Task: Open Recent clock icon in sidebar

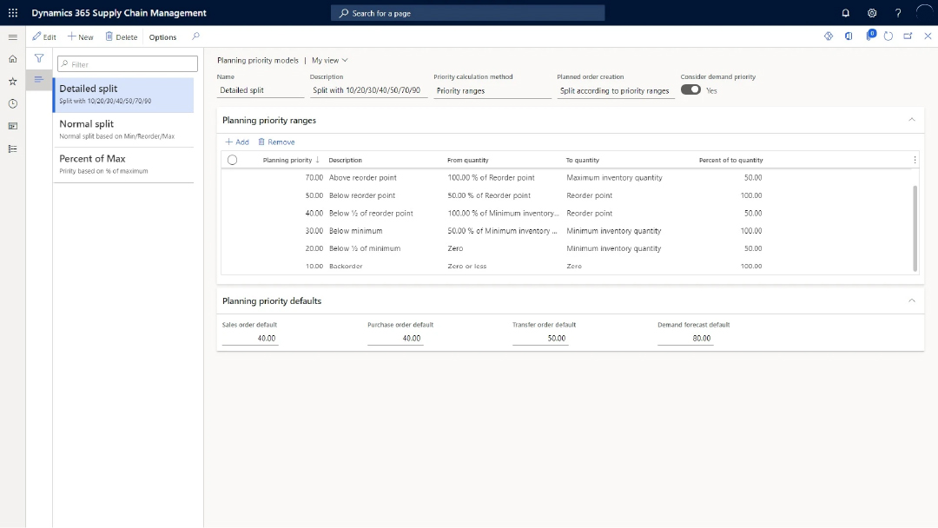Action: (x=12, y=103)
